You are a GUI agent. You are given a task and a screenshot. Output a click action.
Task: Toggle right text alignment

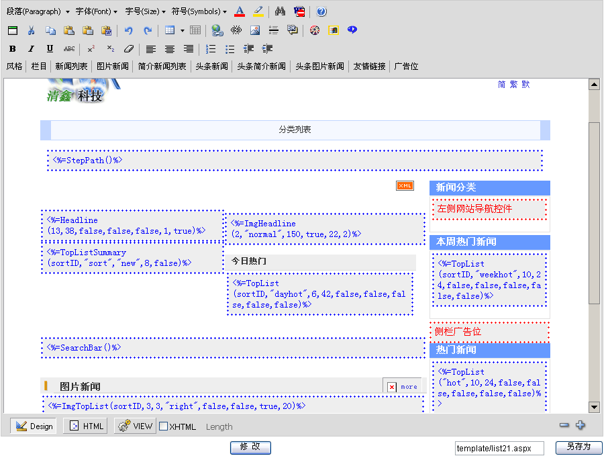point(189,49)
